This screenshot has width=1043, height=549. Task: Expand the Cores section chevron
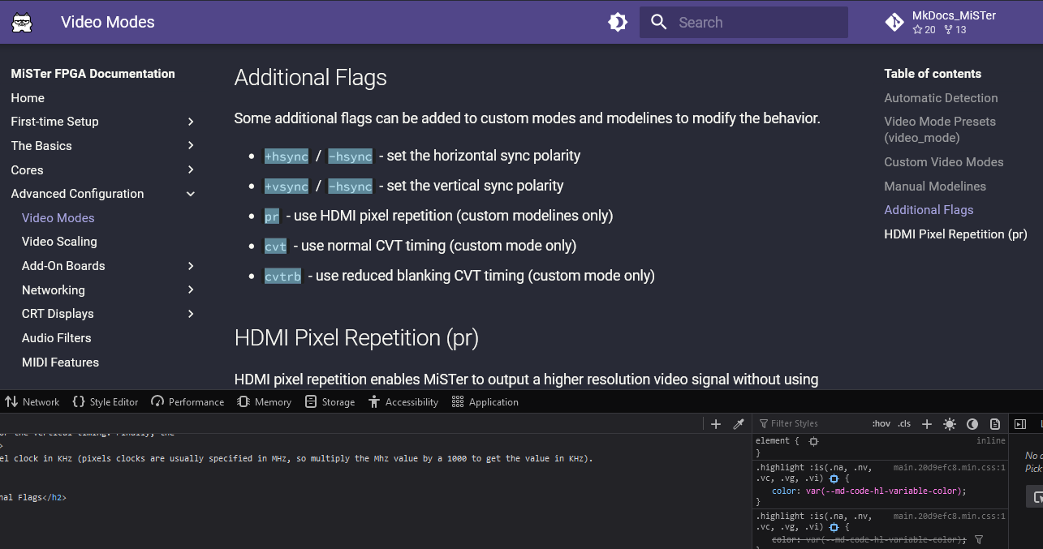click(x=191, y=170)
